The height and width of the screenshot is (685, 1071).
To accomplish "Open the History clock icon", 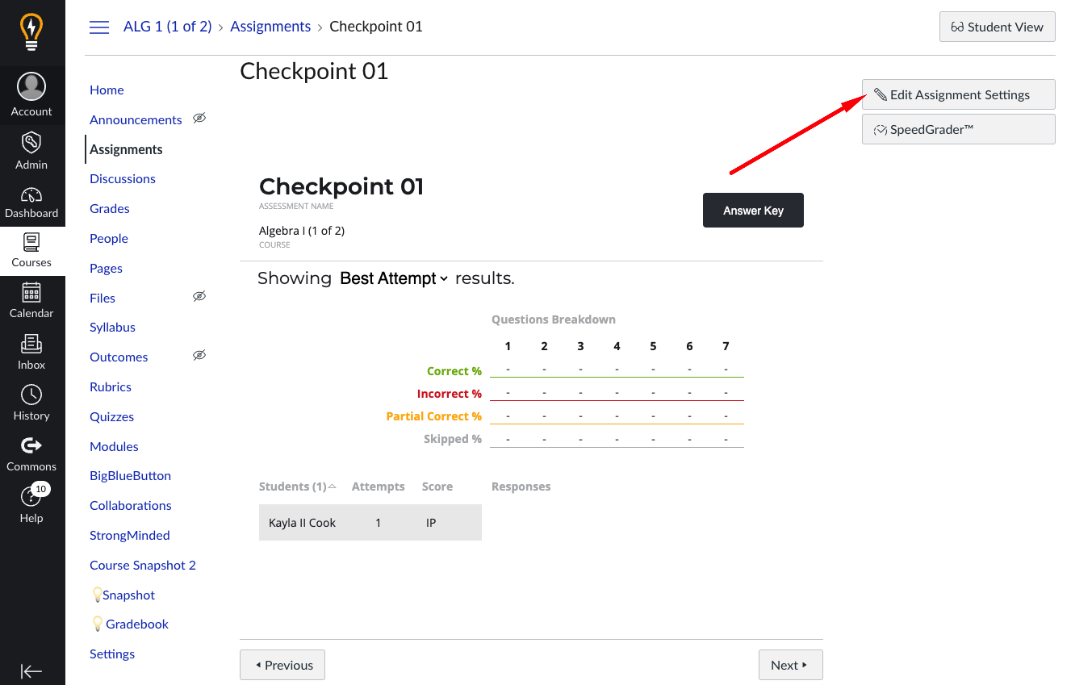I will (31, 403).
